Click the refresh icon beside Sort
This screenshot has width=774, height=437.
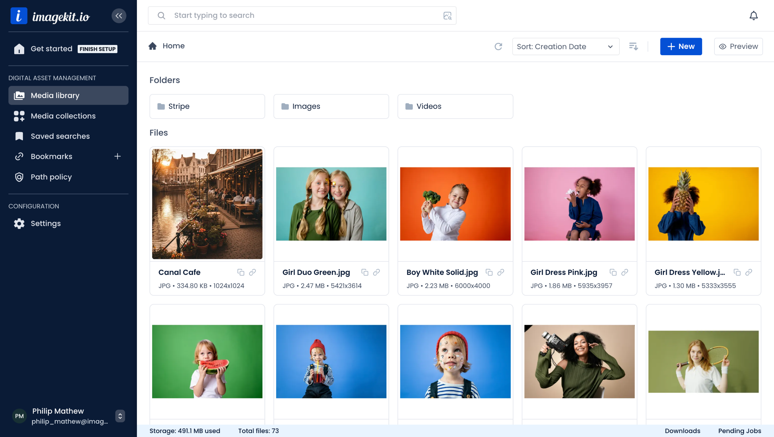point(498,46)
